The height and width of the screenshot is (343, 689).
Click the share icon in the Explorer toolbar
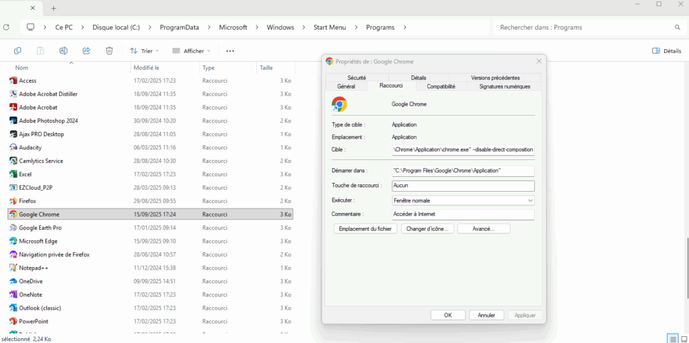[87, 51]
